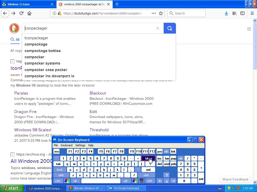Click the application menu key on keyboard
257x192 pixels.
142,181
